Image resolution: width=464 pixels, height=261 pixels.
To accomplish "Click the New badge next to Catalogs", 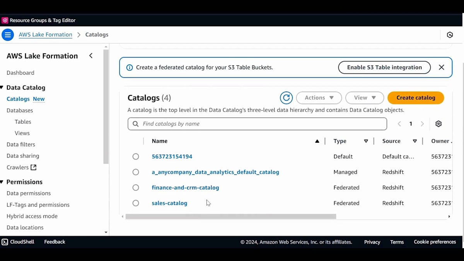I will pyautogui.click(x=39, y=99).
